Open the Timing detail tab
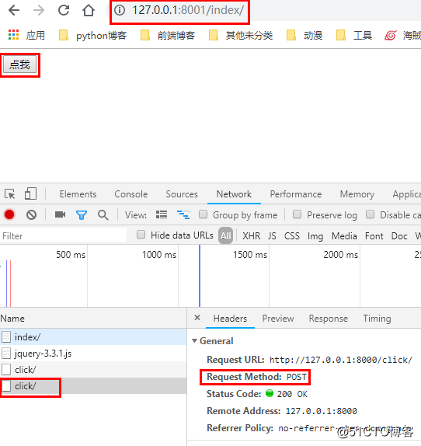This screenshot has width=421, height=446. click(x=377, y=319)
